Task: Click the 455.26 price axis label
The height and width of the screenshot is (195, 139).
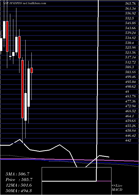Action: pos(130,126)
